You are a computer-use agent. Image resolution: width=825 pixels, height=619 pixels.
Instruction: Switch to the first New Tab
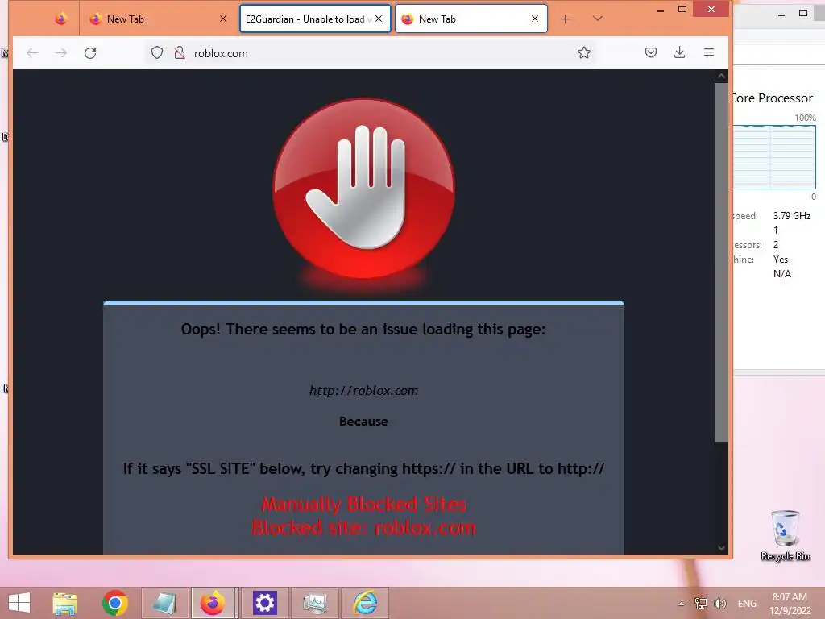(x=158, y=19)
